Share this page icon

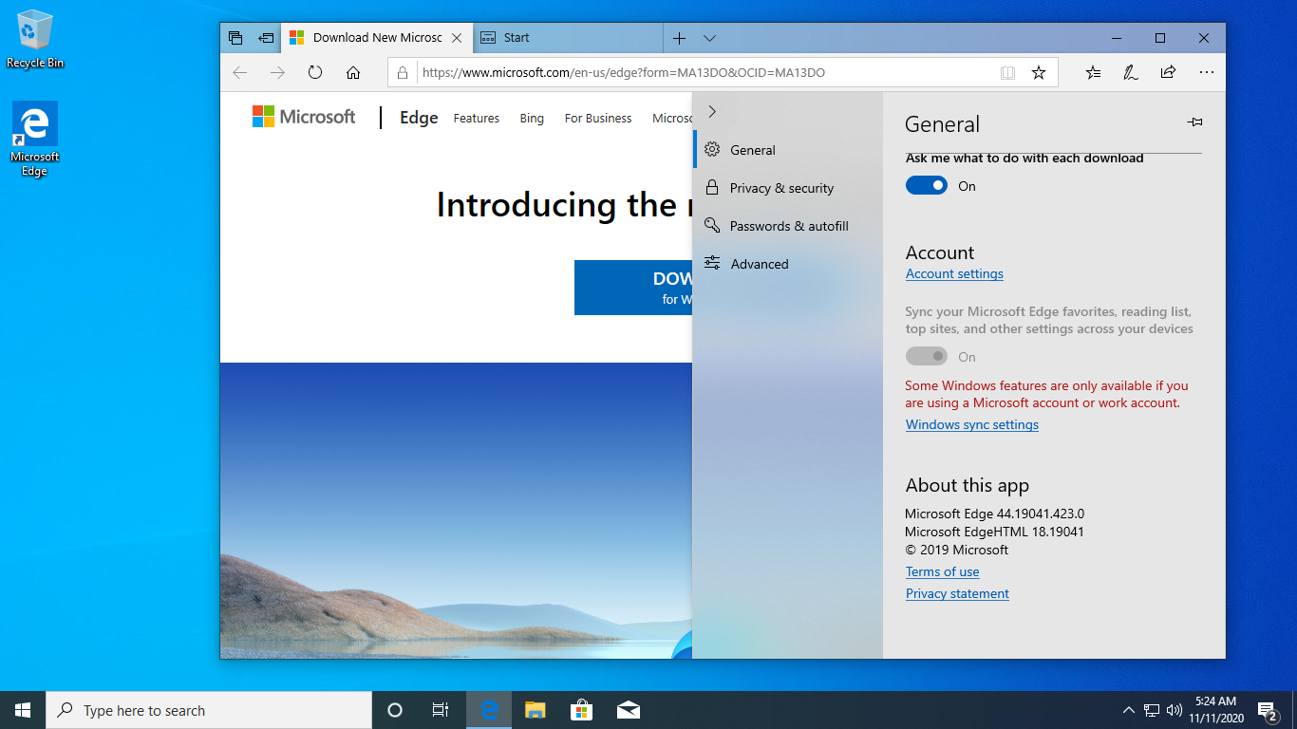coord(1168,72)
